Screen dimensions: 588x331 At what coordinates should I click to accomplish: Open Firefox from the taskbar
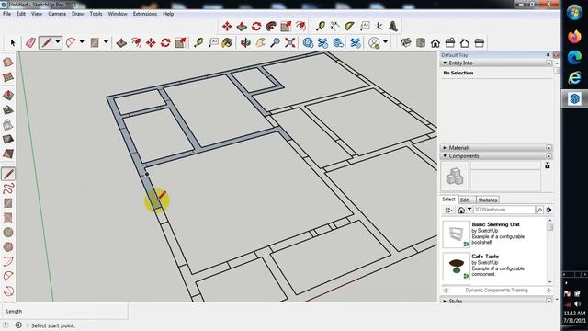point(574,37)
